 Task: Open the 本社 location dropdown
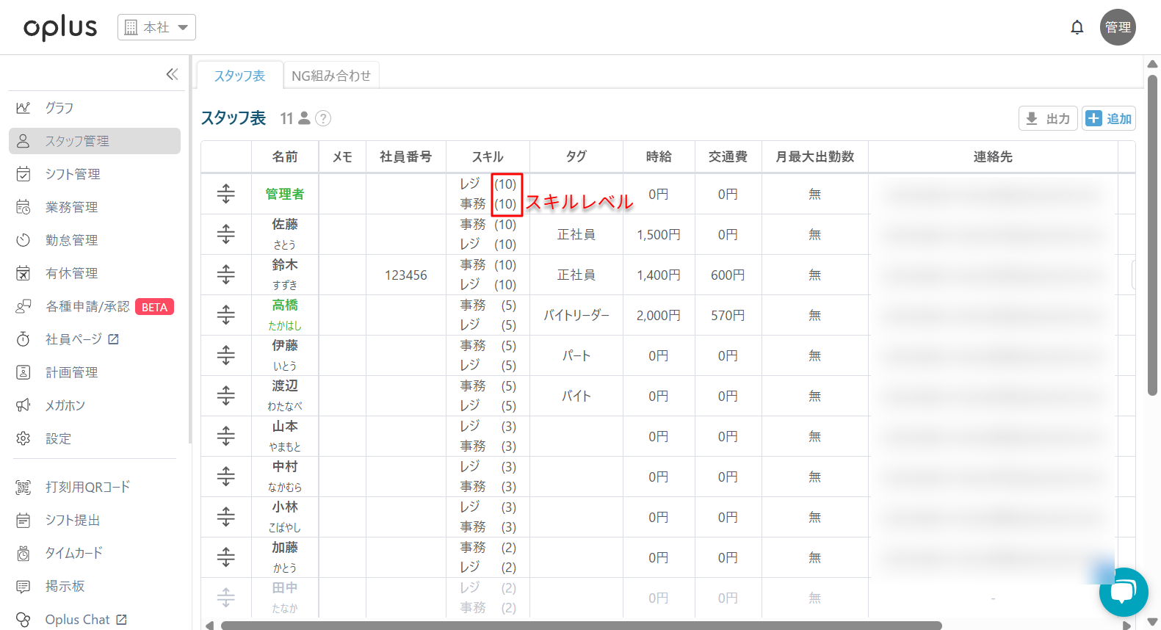click(x=156, y=27)
